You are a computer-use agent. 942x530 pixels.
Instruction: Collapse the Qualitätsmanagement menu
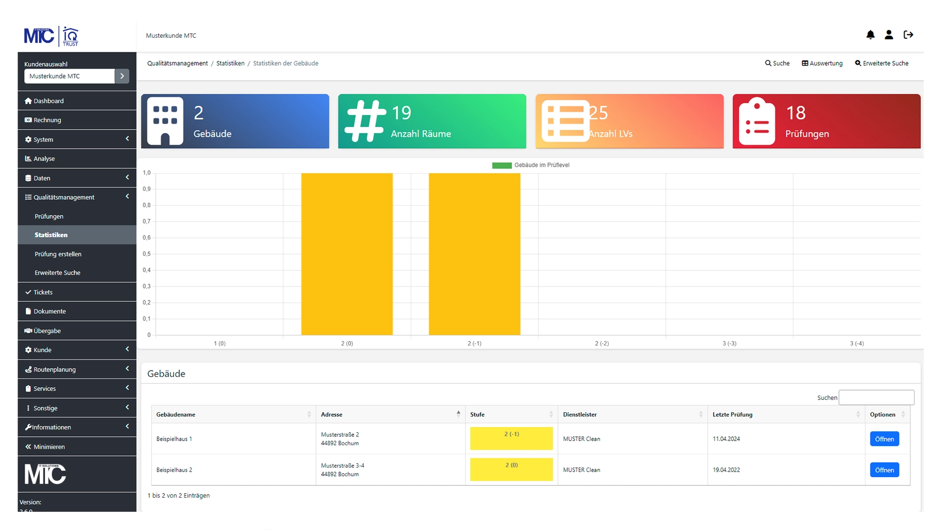click(x=77, y=197)
